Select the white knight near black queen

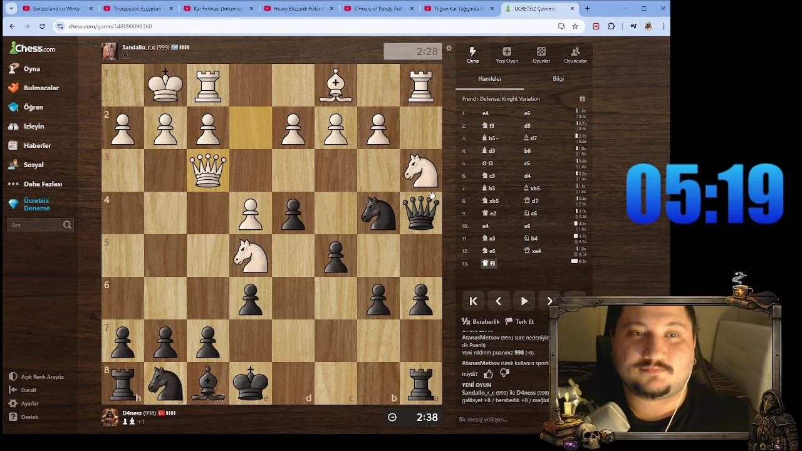(x=420, y=170)
